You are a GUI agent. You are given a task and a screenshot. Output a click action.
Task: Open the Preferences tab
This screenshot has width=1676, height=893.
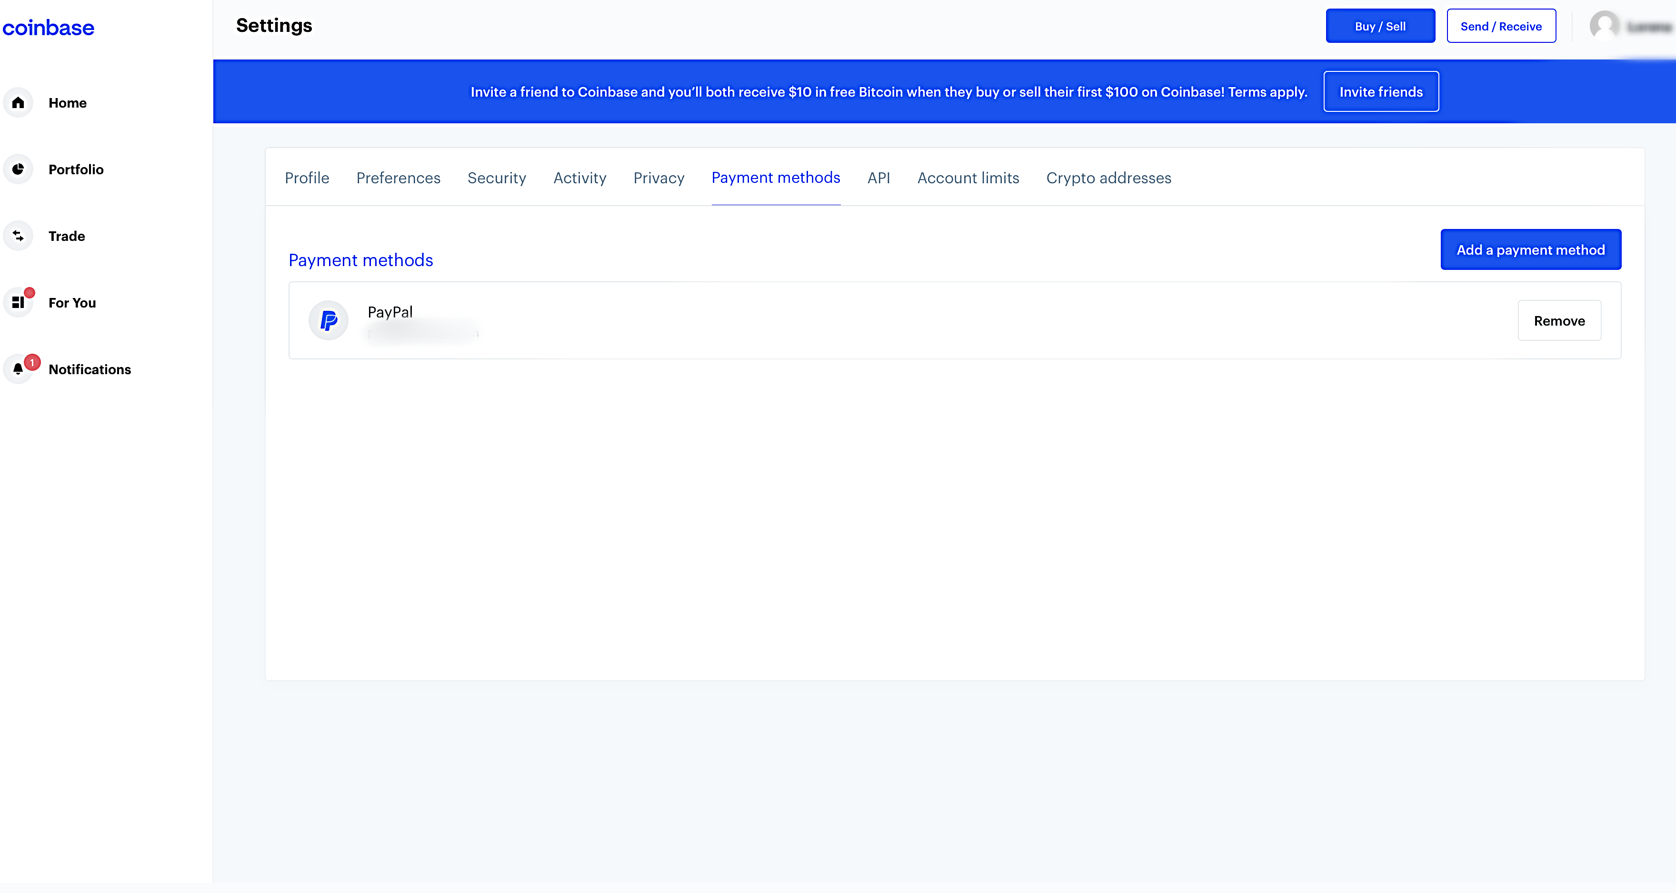[x=398, y=178]
